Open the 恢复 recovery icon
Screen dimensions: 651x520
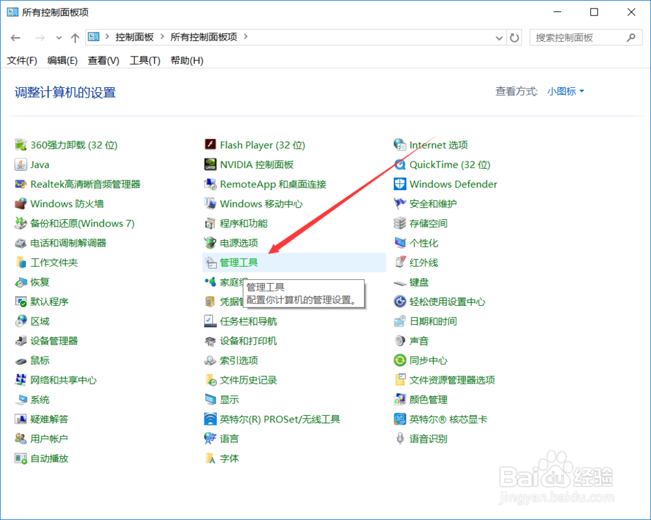click(20, 282)
